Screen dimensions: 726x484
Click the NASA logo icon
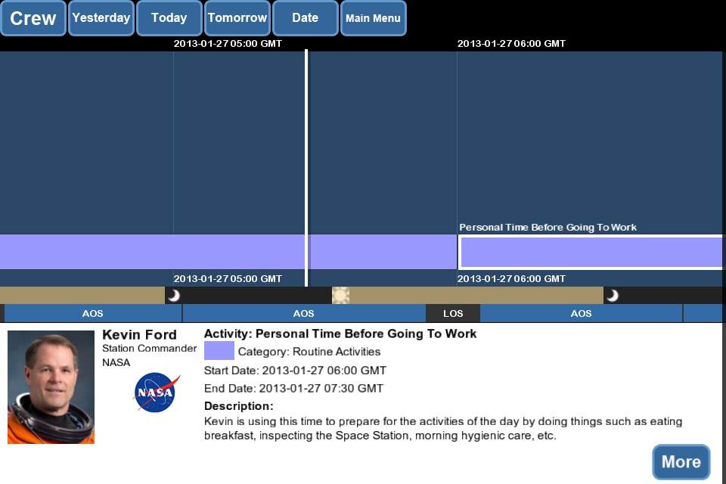pyautogui.click(x=157, y=392)
